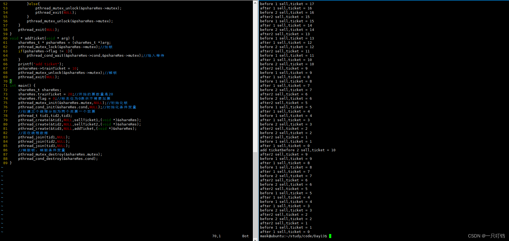
Task: Click the pthread_mutex_unlock call on line 68
Action: (x=61, y=73)
